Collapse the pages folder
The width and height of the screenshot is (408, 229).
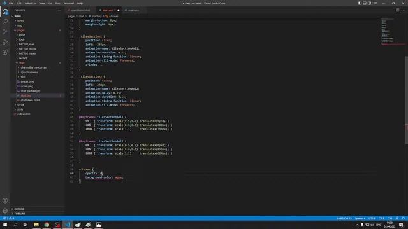click(21, 30)
